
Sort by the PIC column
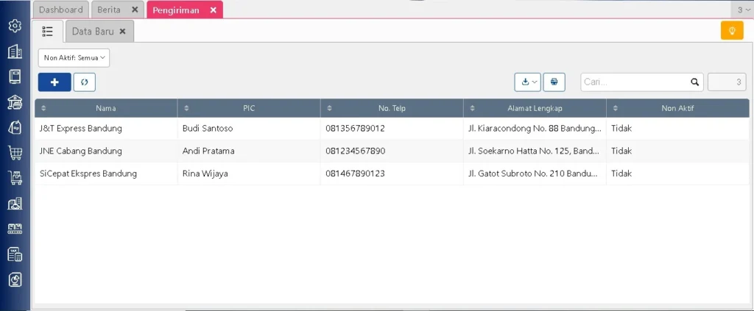(249, 109)
